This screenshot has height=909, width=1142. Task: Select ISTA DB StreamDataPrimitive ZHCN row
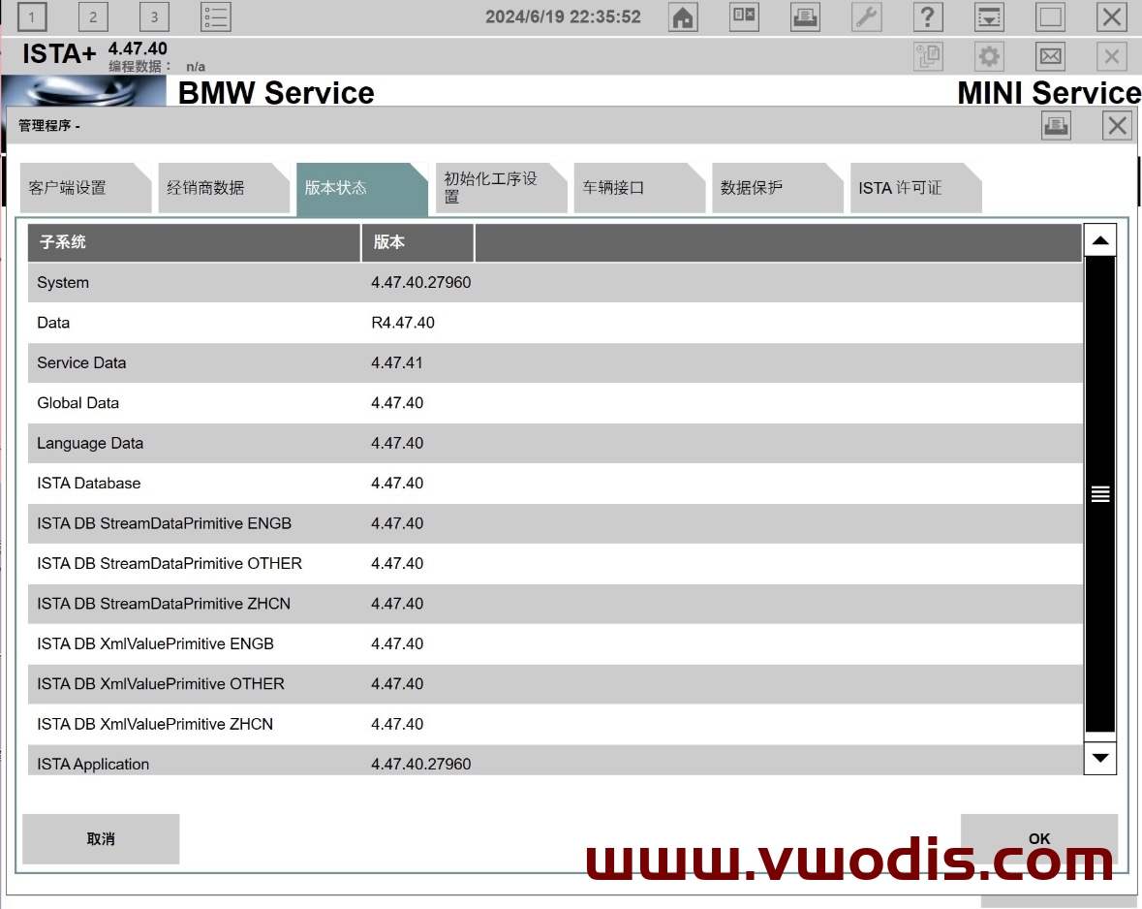(555, 603)
